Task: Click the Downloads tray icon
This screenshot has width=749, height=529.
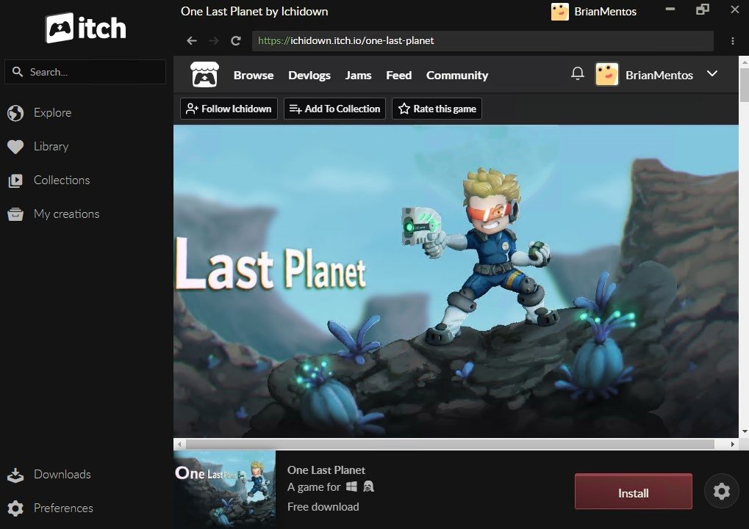Action: 15,475
